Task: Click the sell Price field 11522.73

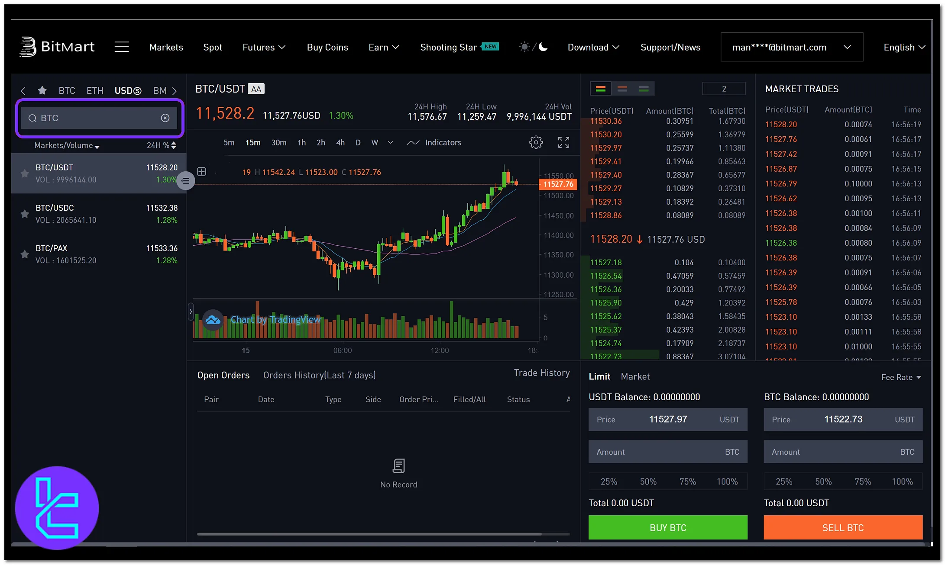Action: click(x=843, y=419)
